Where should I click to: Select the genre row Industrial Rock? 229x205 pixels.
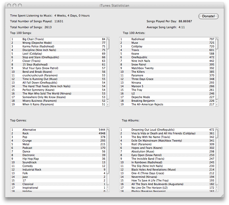coord(58,170)
